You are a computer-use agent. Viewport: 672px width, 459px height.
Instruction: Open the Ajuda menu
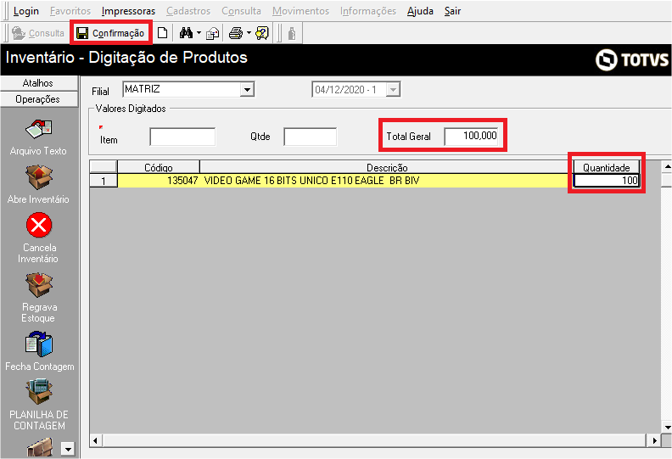pos(420,11)
